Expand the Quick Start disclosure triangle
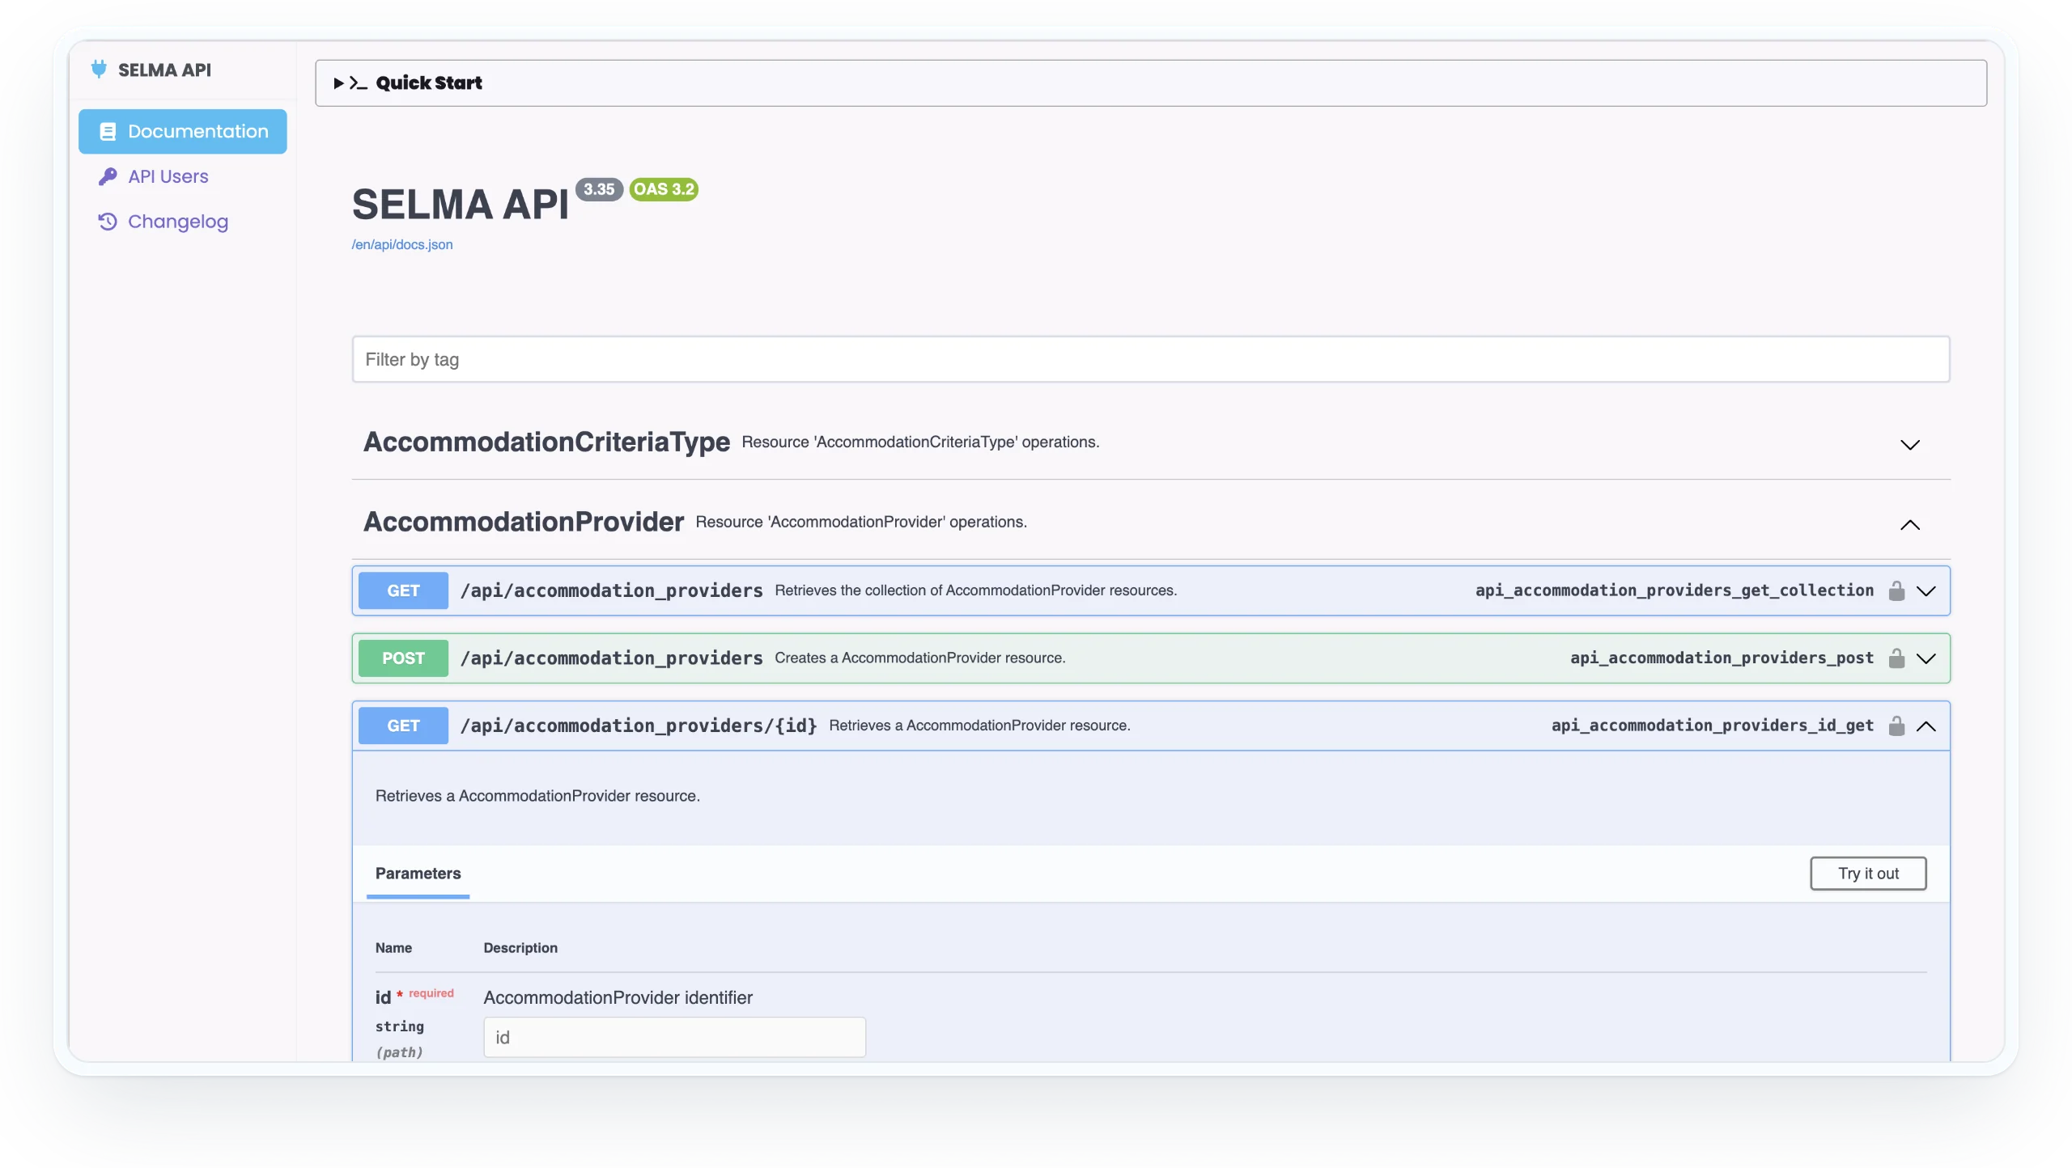 coord(339,83)
